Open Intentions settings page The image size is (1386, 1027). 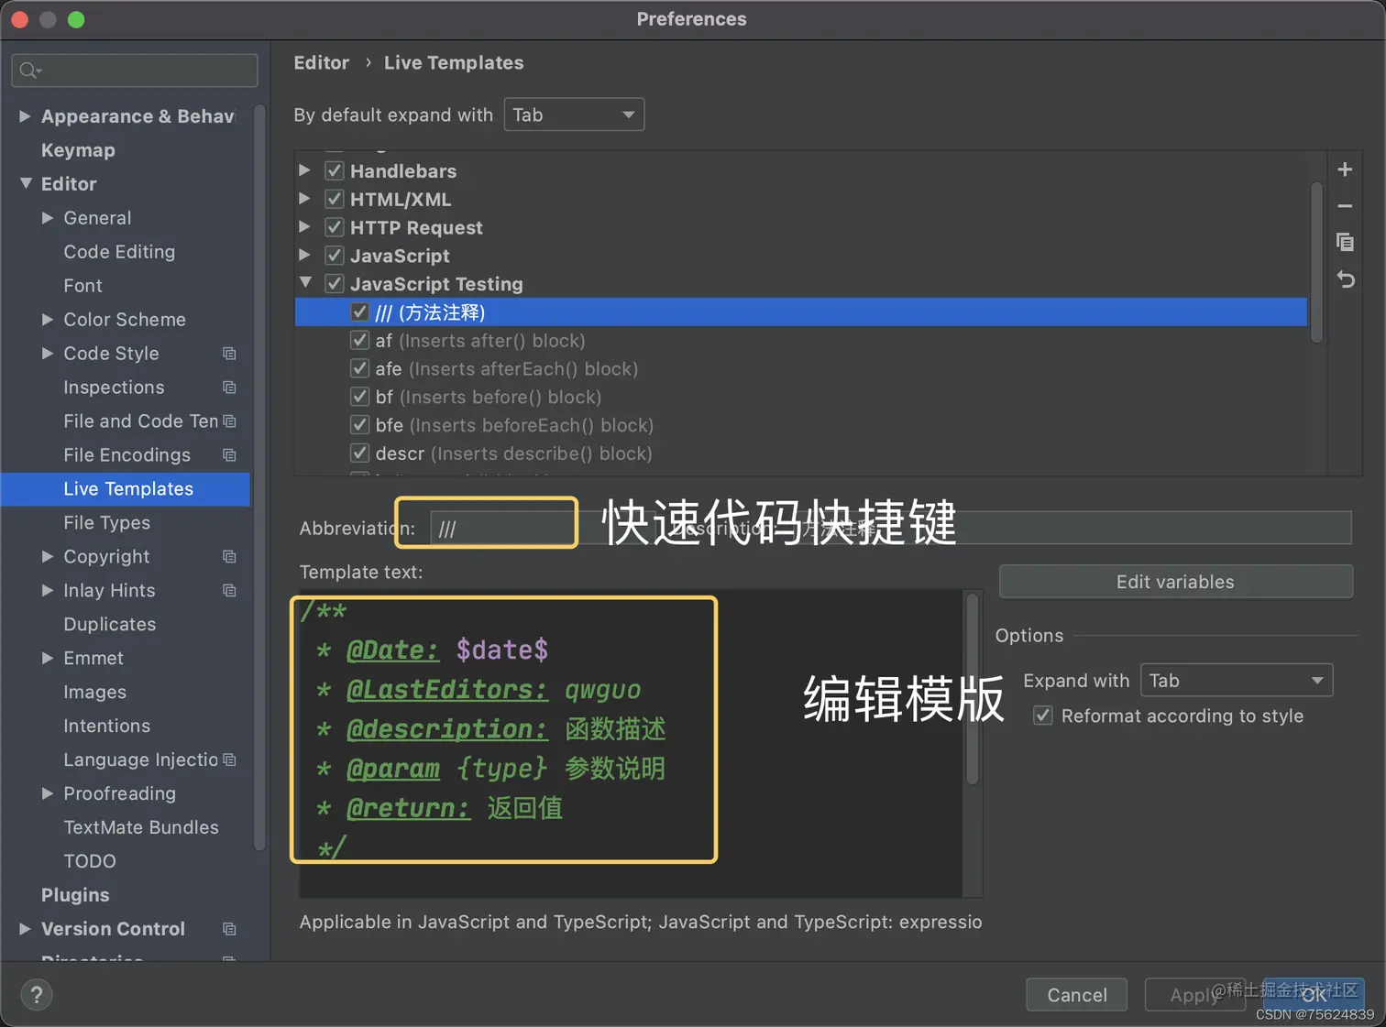click(x=106, y=727)
